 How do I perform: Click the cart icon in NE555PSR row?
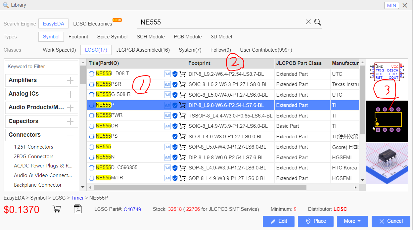182,84
